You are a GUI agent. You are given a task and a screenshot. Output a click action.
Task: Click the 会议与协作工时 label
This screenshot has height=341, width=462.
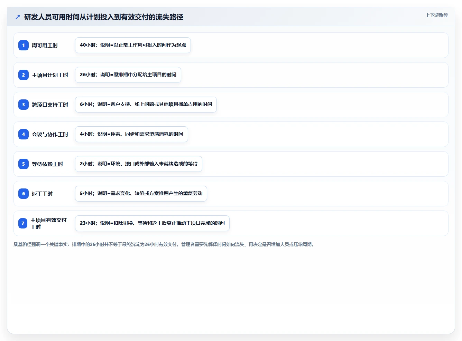point(50,134)
